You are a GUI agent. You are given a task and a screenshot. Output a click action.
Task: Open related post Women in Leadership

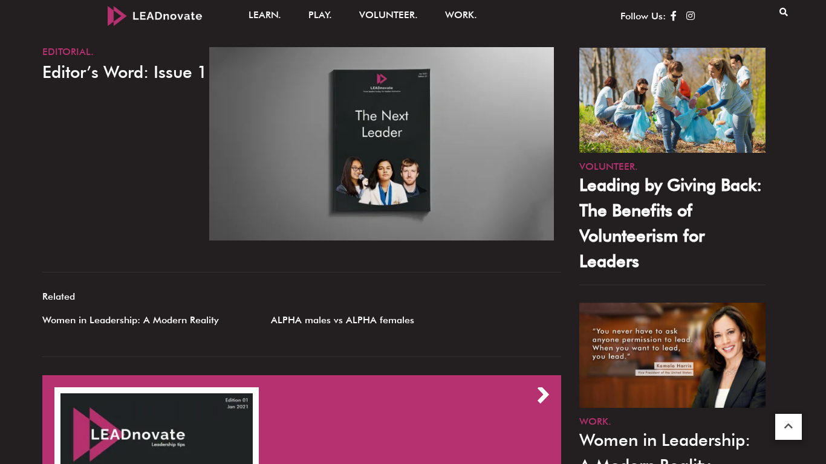click(131, 320)
